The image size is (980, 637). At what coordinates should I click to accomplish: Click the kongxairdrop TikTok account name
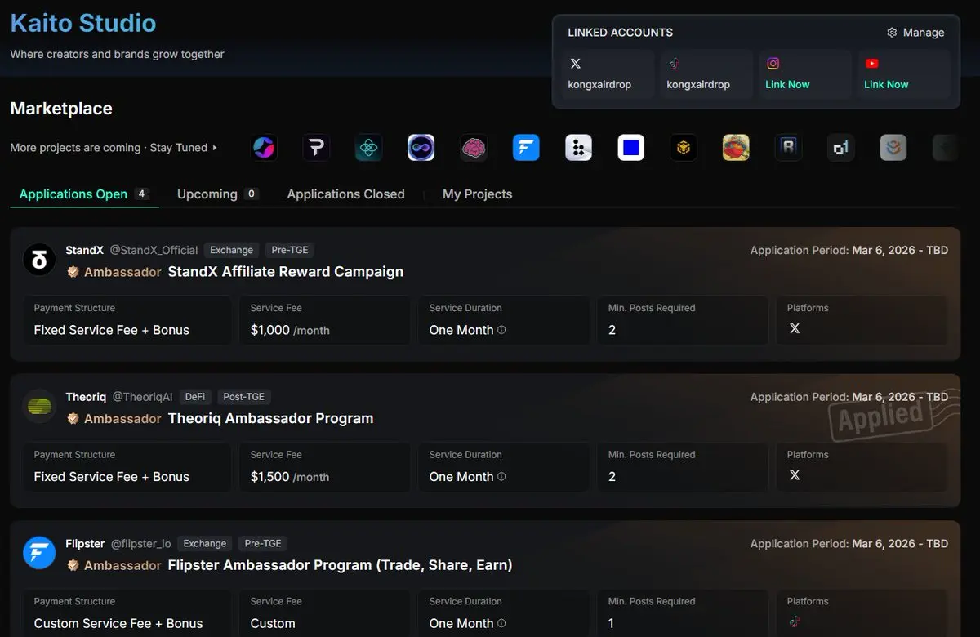(x=698, y=84)
